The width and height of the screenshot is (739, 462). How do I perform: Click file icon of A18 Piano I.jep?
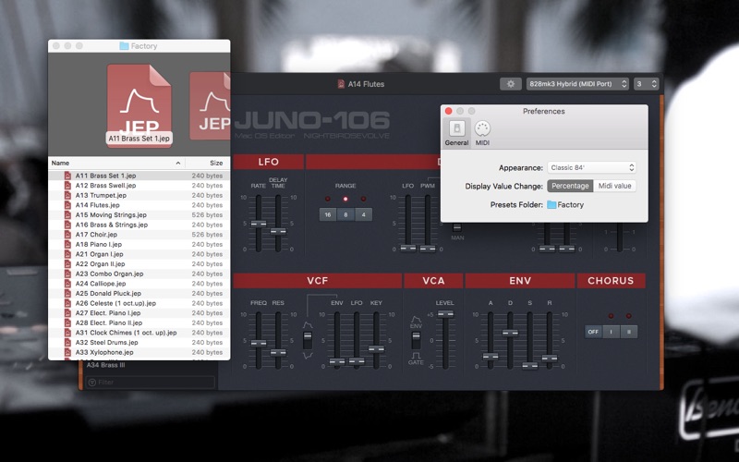tap(67, 244)
